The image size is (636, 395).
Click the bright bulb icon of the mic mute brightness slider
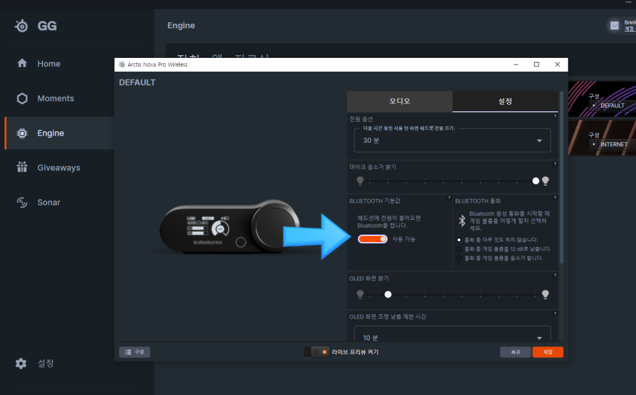[x=546, y=181]
